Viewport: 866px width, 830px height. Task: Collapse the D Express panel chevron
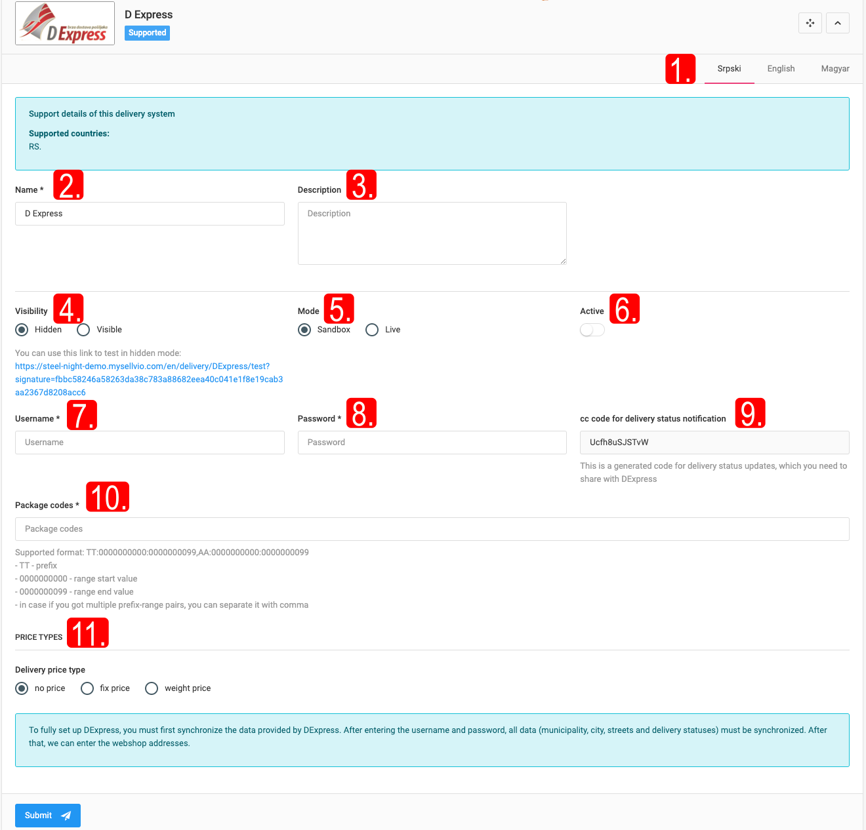pos(838,23)
